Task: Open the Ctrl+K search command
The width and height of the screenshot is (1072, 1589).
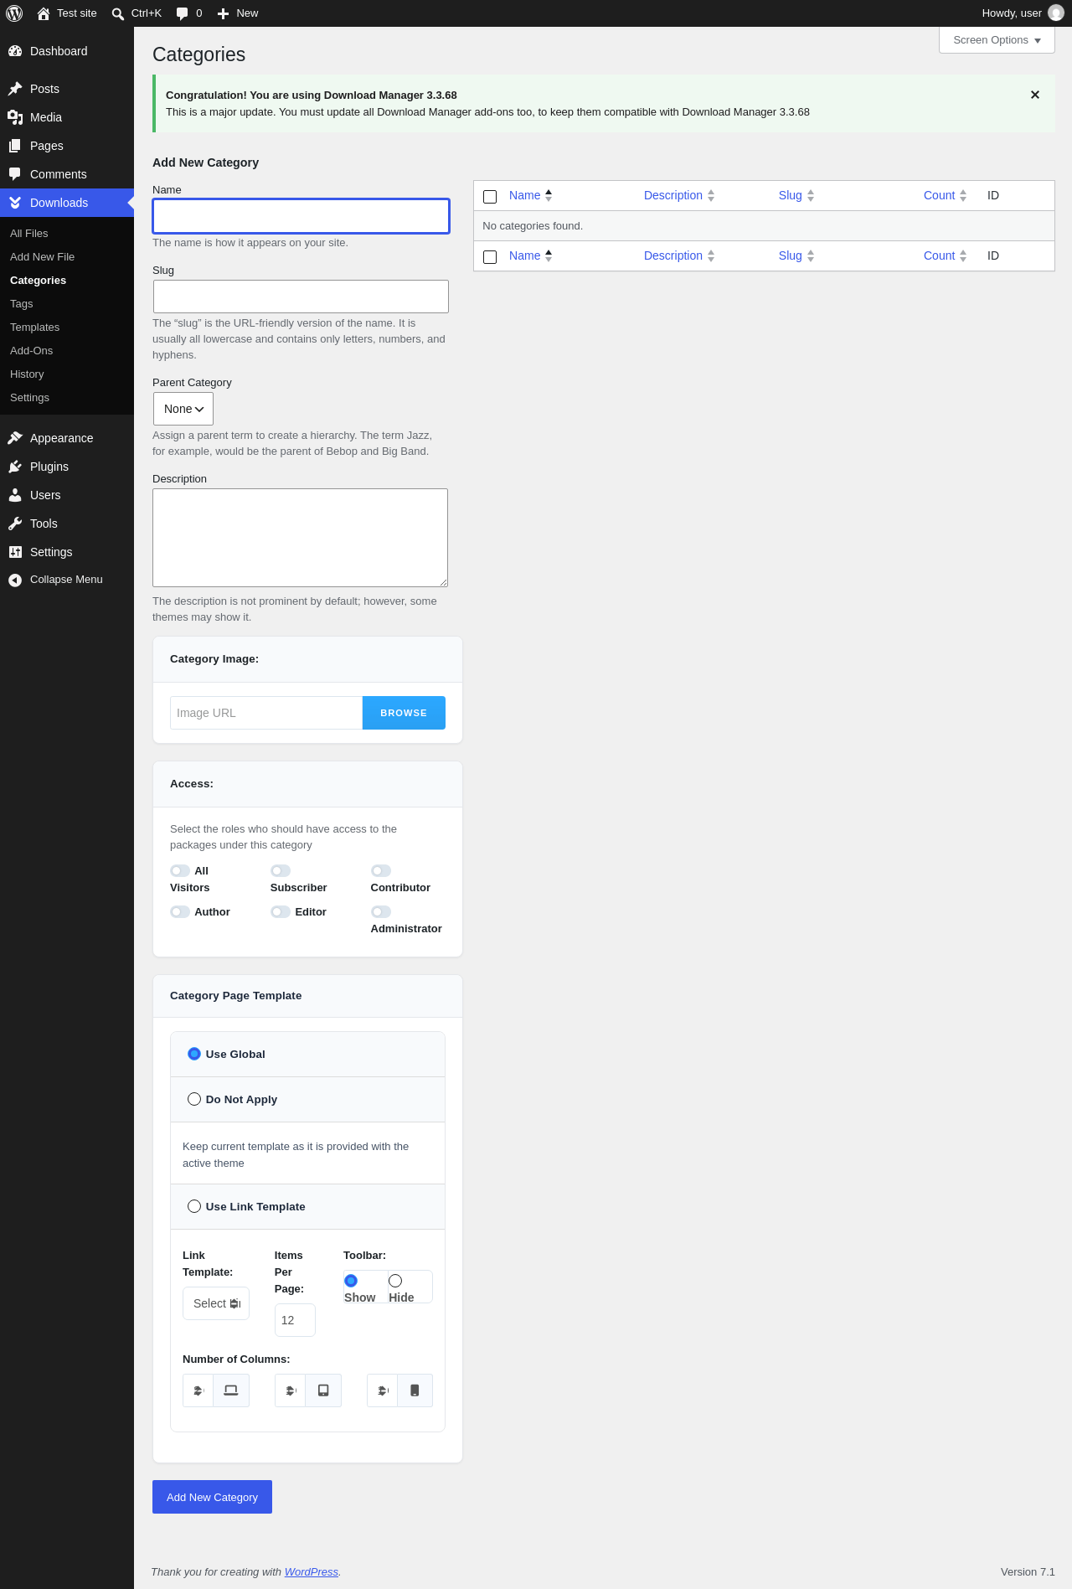Action: (137, 13)
